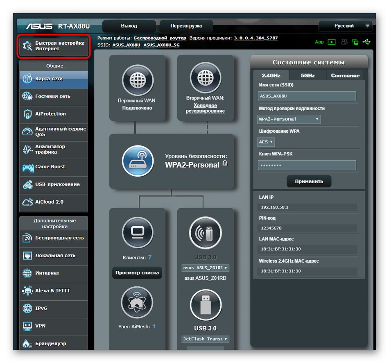Open the Беспроводной роутер operation mode link
The width and height of the screenshot is (389, 363).
[x=160, y=38]
